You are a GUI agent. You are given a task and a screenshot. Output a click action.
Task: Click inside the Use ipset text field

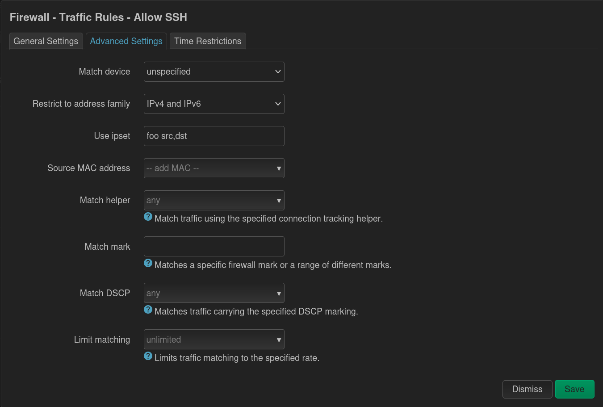point(214,136)
